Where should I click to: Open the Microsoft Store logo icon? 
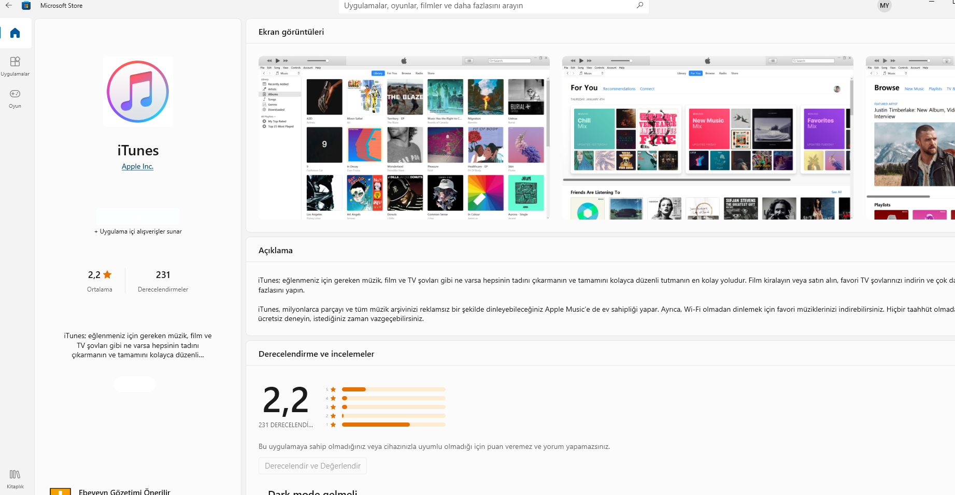[x=26, y=6]
